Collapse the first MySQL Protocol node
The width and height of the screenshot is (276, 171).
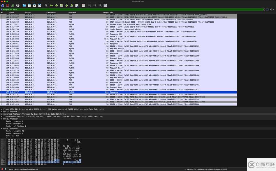pos(1,119)
